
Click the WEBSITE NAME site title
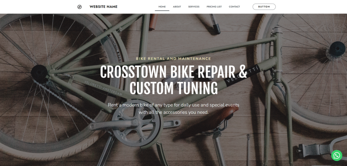[x=103, y=7]
